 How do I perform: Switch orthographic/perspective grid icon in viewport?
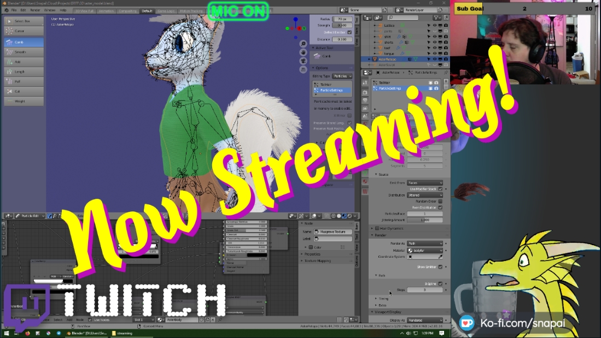pyautogui.click(x=303, y=70)
